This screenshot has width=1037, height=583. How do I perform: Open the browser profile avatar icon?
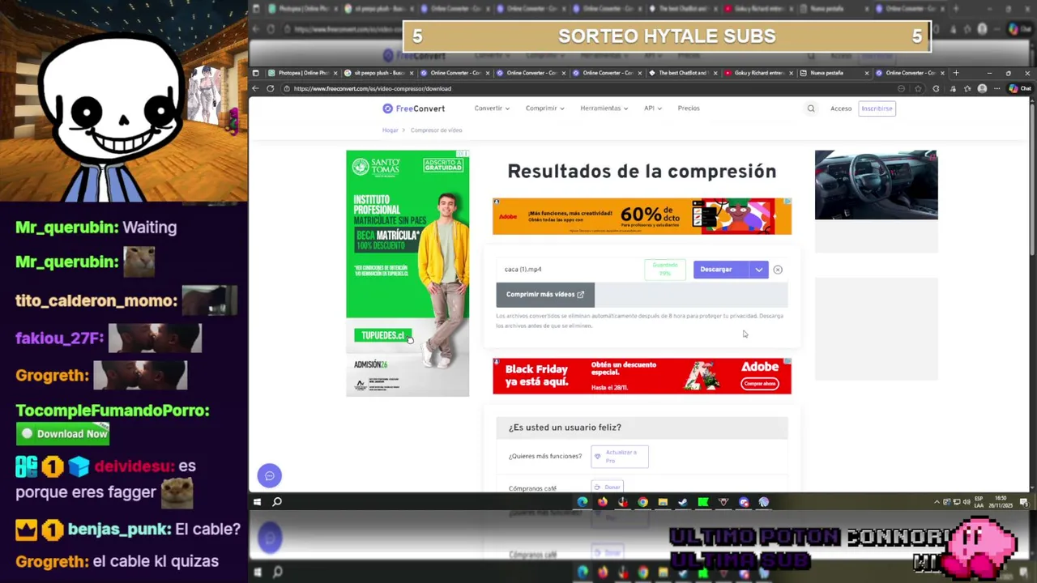pos(982,89)
